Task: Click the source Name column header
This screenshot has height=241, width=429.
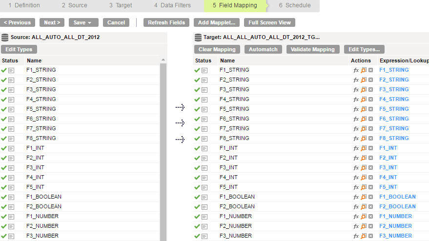Action: tap(34, 60)
